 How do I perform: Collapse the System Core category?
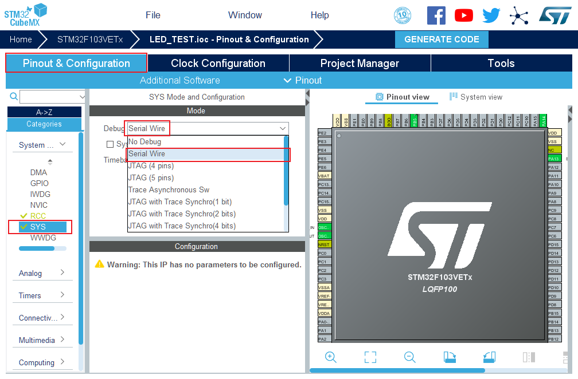click(63, 144)
